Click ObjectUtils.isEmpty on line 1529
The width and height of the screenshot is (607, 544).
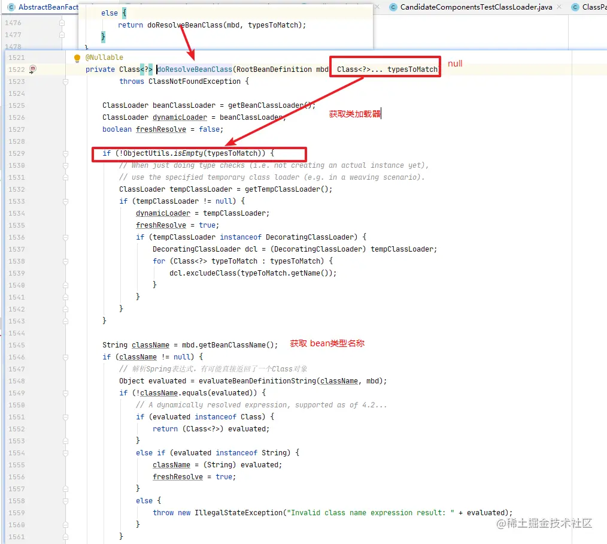[x=163, y=153]
